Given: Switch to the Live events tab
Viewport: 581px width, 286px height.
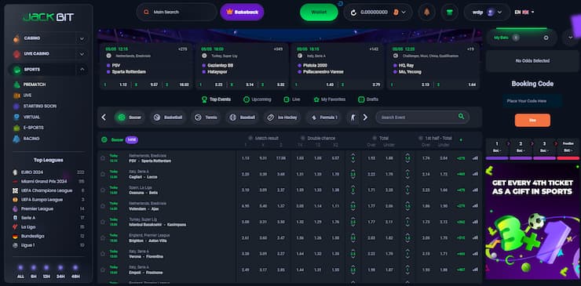Looking at the screenshot, I should (x=292, y=100).
